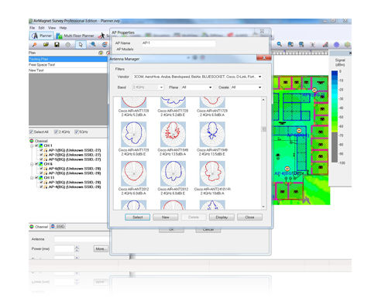Open the Vendor filter dropdown

198,77
